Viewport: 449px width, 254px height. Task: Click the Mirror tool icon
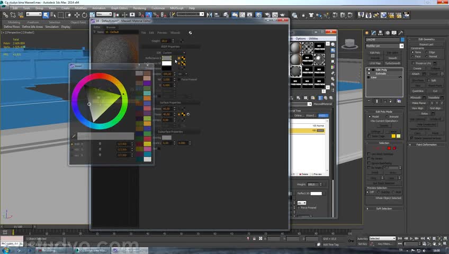209,15
